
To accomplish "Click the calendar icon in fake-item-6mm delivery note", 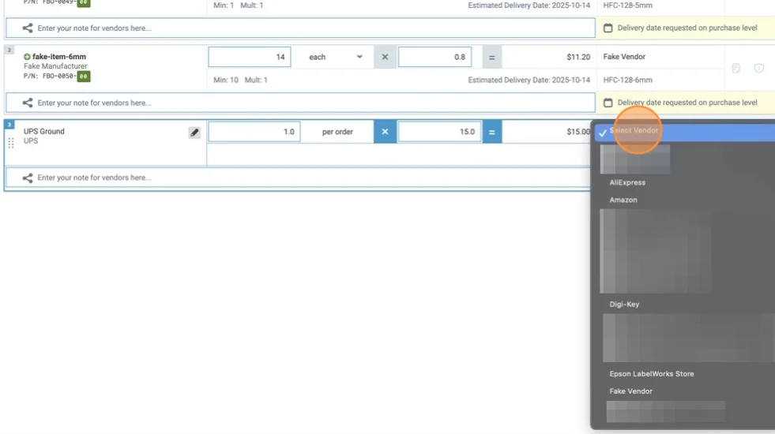I will 608,103.
